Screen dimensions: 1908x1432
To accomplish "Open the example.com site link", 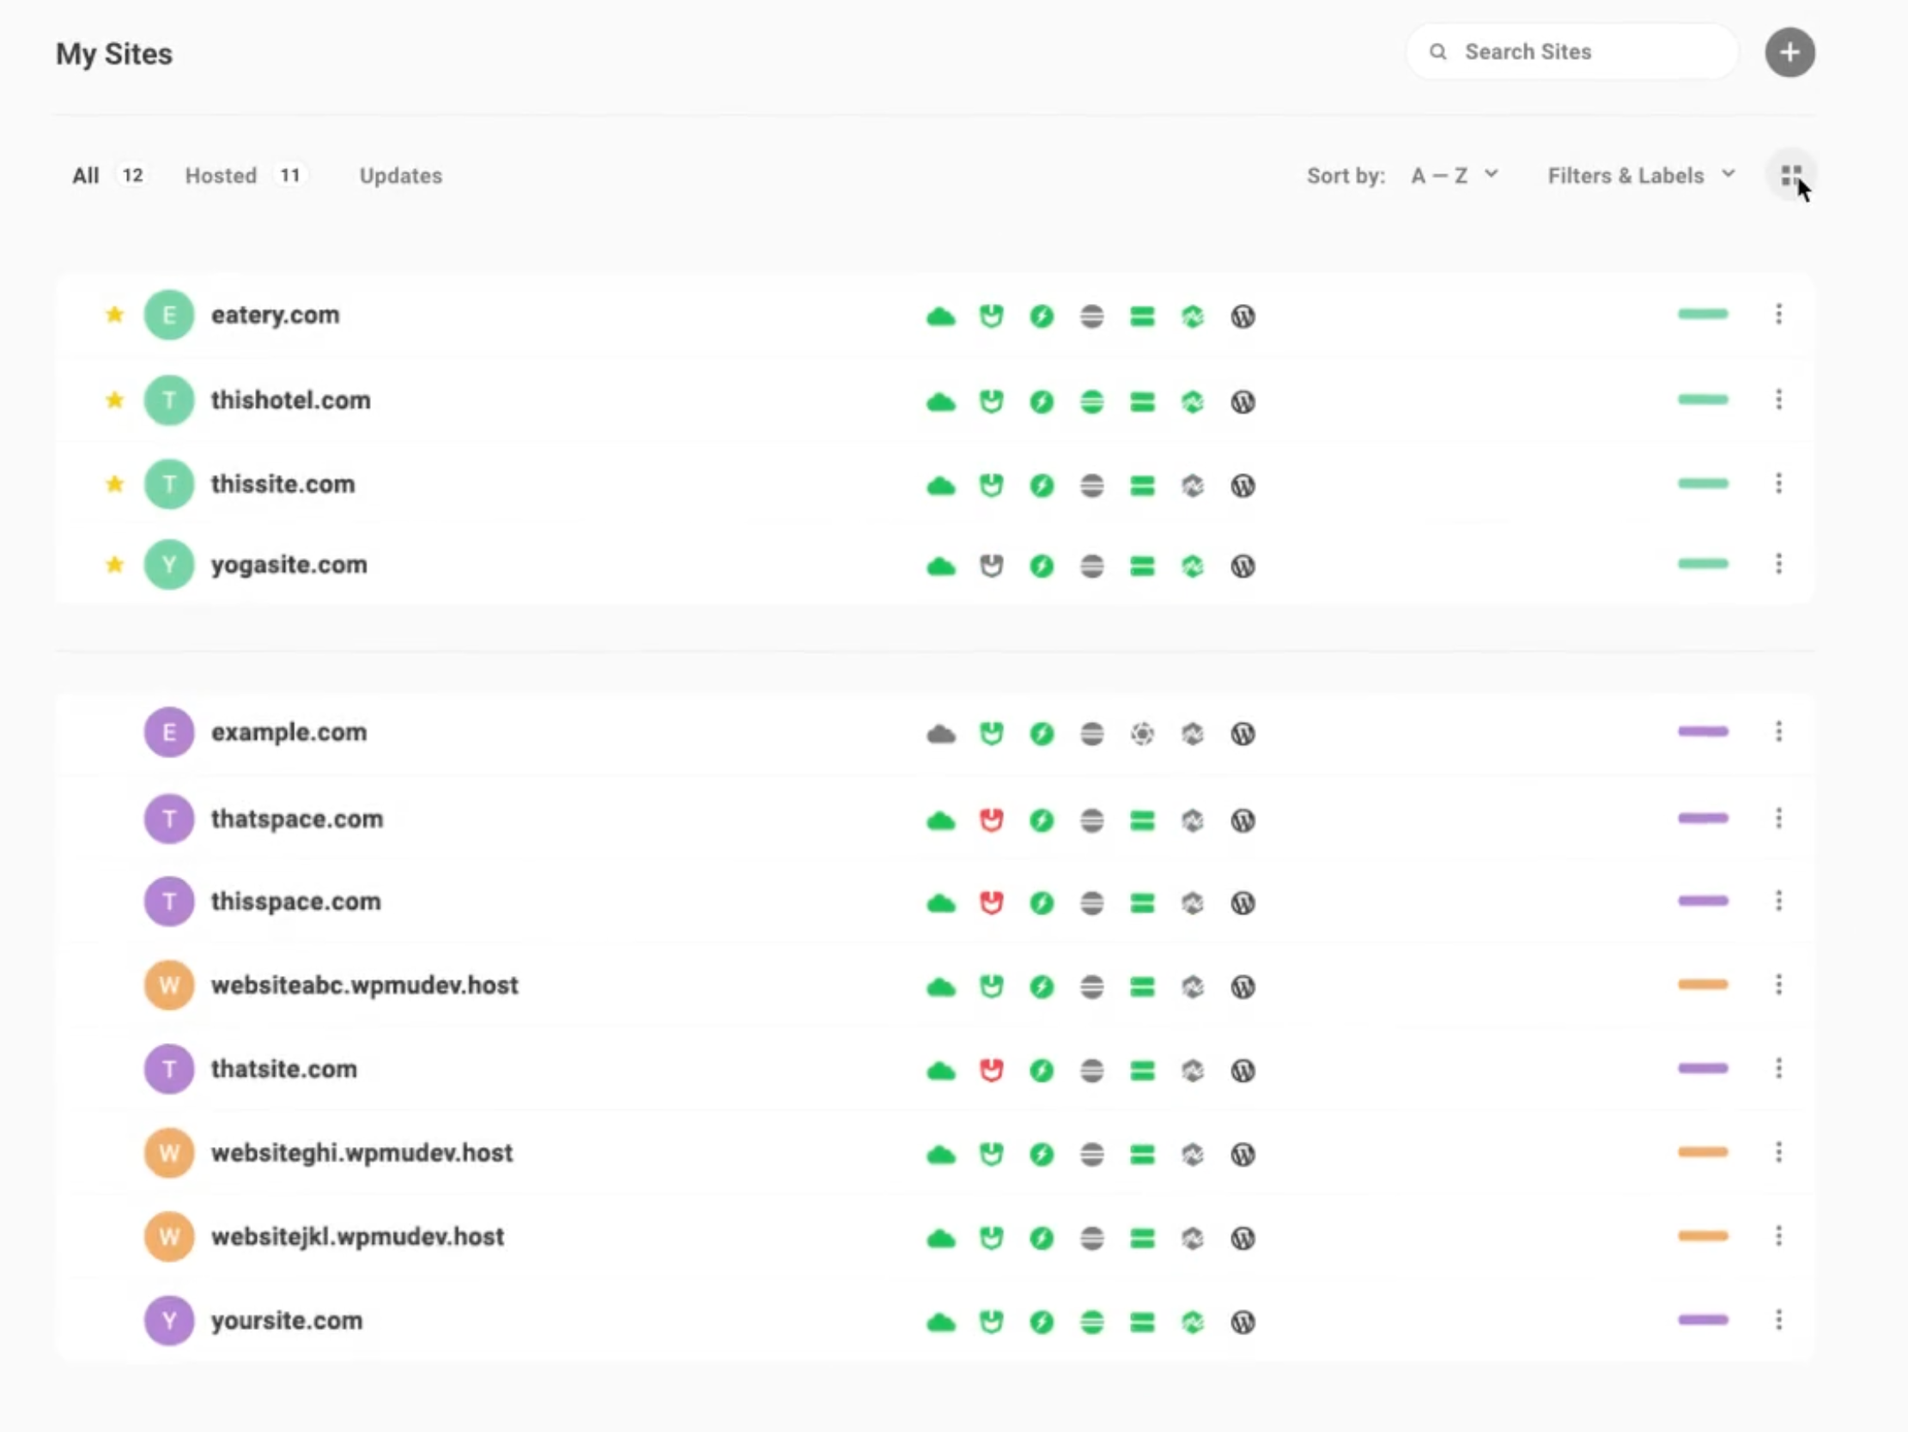I will (289, 733).
